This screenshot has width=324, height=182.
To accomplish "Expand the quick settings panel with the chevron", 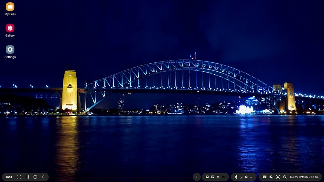I will pyautogui.click(x=251, y=177).
